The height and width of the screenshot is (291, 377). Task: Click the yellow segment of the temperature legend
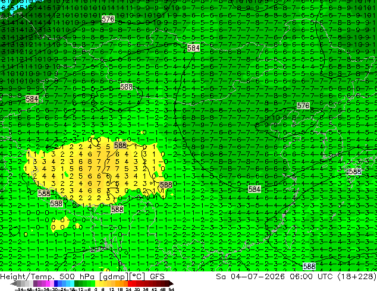97,283
